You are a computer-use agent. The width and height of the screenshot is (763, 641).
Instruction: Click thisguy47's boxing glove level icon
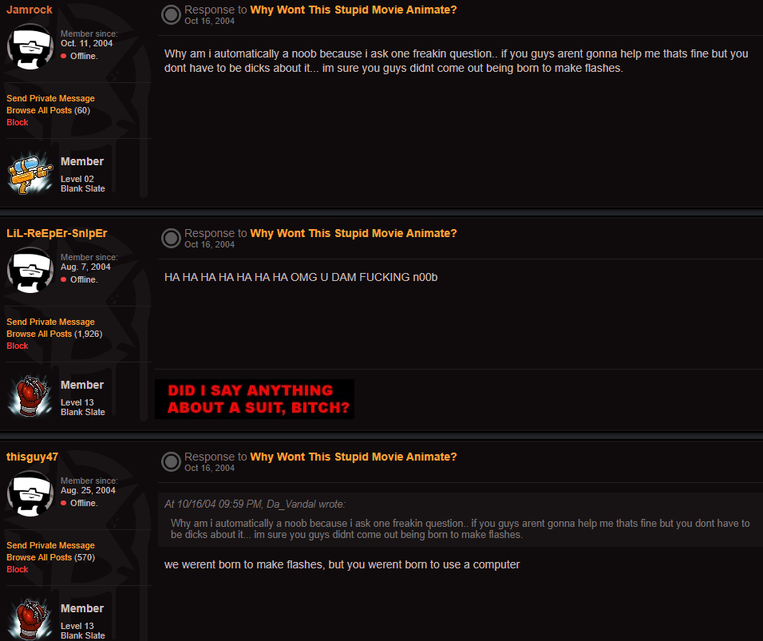[x=30, y=619]
